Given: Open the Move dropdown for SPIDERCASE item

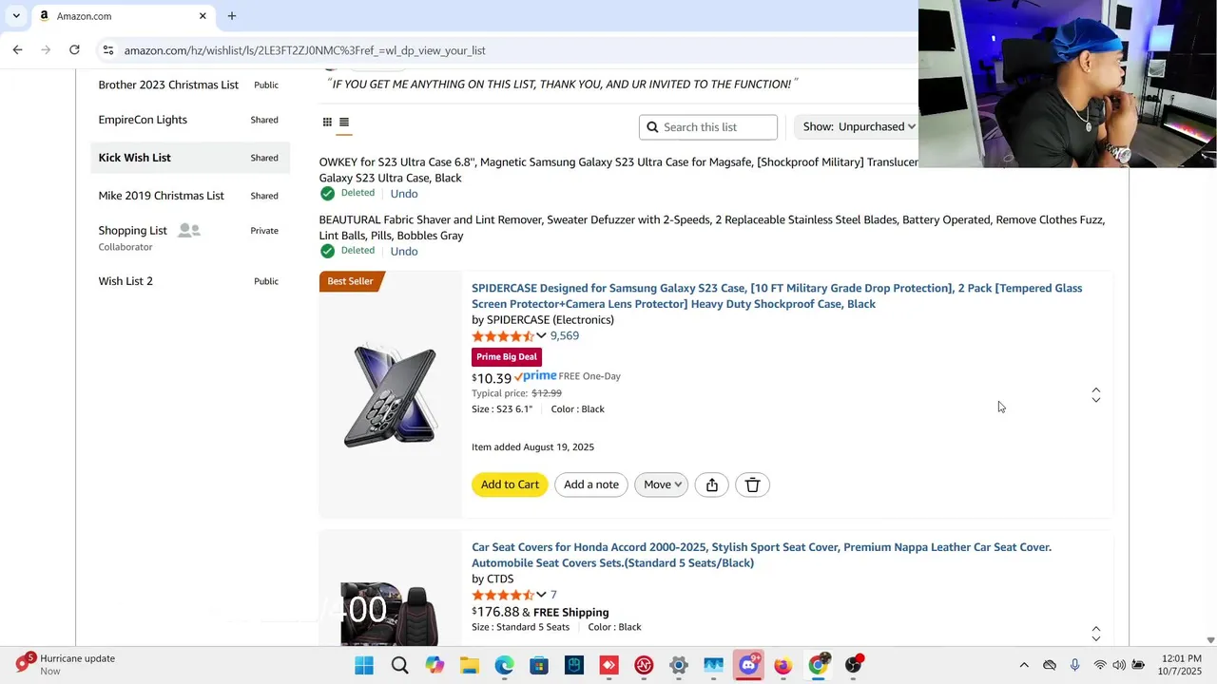Looking at the screenshot, I should point(661,484).
